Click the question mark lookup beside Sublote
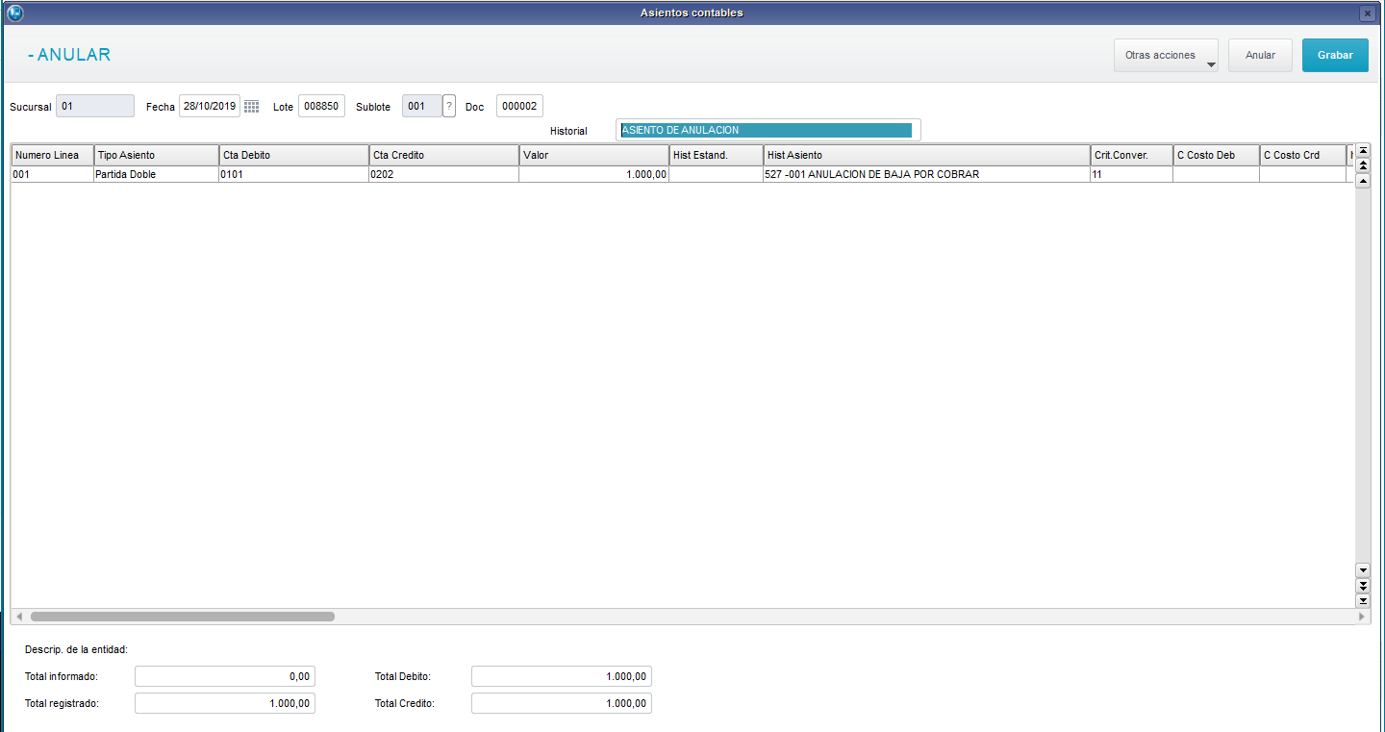Screen dimensions: 1385x732 (x=449, y=106)
